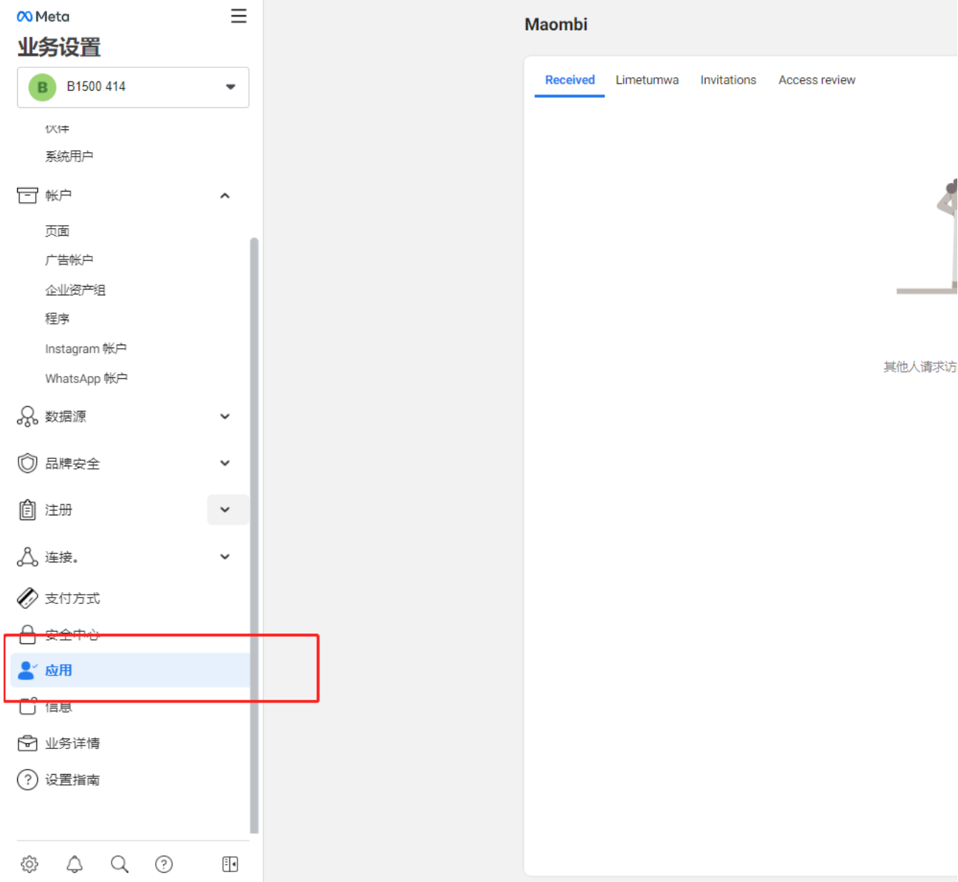Open the help question mark icon
Viewport: 958px width, 882px height.
(164, 864)
